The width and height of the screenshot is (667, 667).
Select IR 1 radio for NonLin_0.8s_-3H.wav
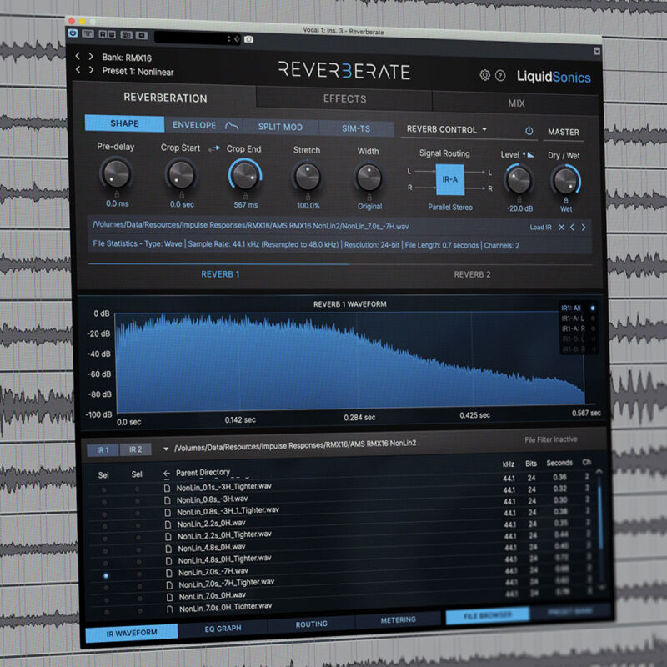point(104,503)
